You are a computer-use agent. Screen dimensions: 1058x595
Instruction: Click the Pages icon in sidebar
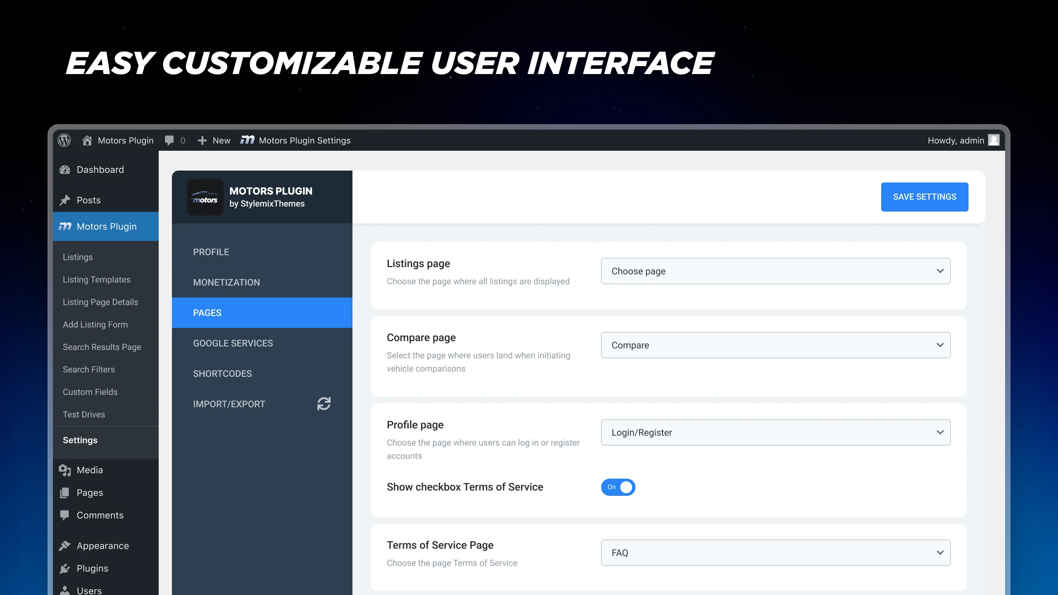pyautogui.click(x=65, y=493)
